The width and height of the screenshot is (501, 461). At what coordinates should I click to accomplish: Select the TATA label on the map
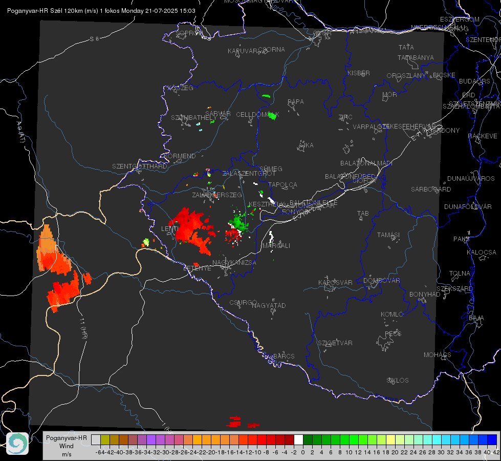406,47
